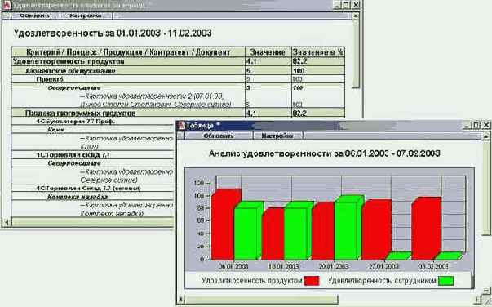
Task: Click the left arrow of the back window horizontal scrollbar
Action: coord(7,222)
